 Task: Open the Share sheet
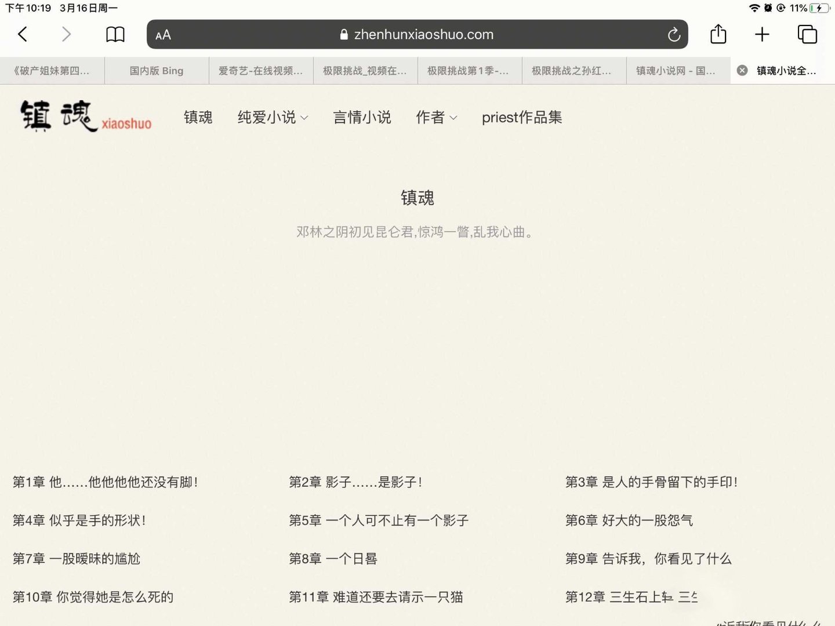[x=718, y=34]
